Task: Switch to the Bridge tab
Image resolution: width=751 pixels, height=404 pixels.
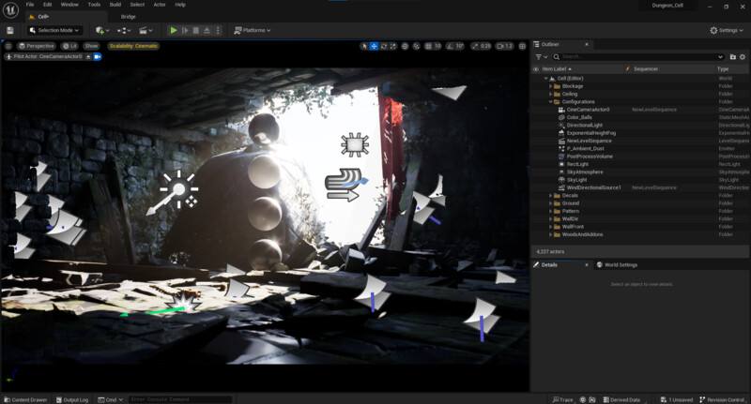Action: [129, 17]
